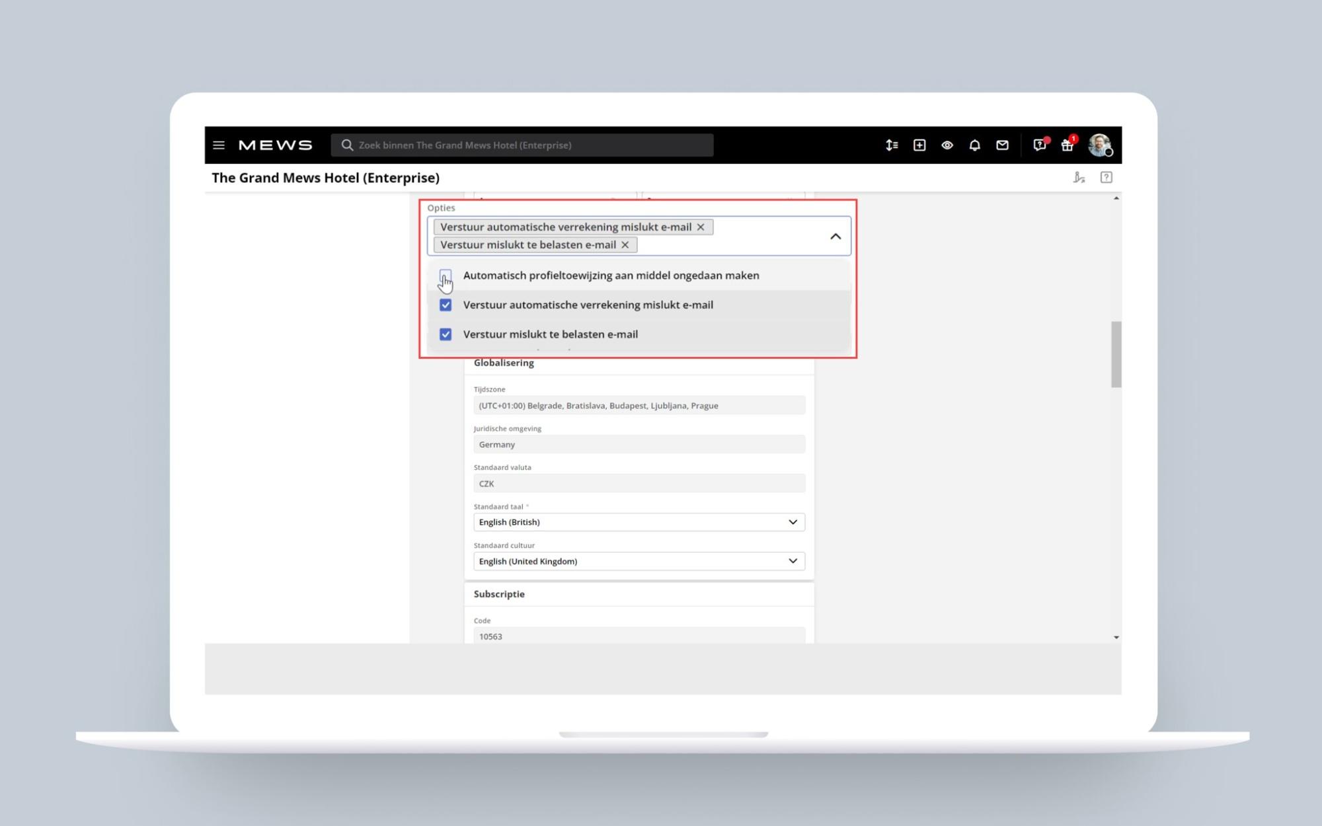Viewport: 1322px width, 826px height.
Task: Click the sort list icon in top bar
Action: tap(892, 145)
